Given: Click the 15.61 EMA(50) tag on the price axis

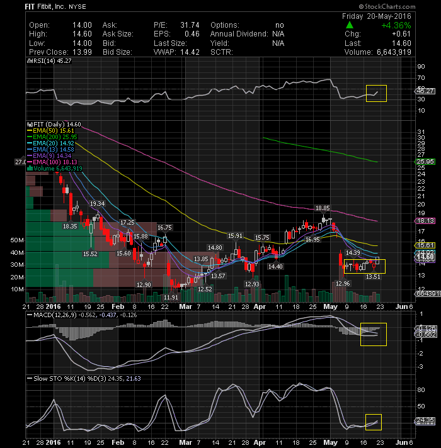Looking at the screenshot, I should [425, 245].
